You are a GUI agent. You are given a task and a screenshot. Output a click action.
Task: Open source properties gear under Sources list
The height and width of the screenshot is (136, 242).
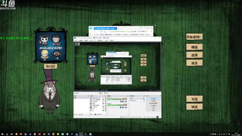point(96,115)
